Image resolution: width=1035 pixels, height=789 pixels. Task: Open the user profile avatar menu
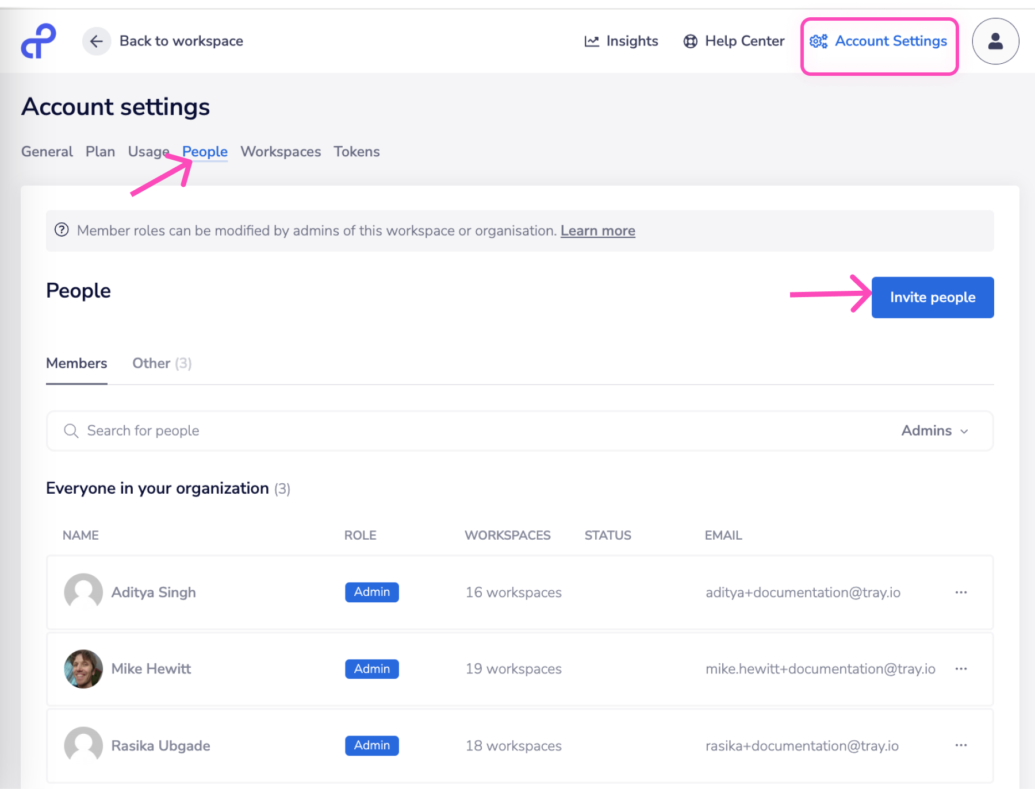click(x=995, y=41)
